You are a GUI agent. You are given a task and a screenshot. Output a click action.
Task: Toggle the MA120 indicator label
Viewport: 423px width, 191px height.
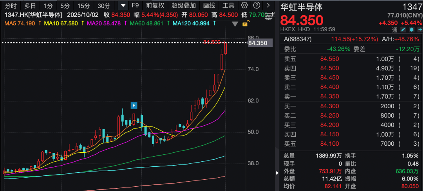(192, 23)
